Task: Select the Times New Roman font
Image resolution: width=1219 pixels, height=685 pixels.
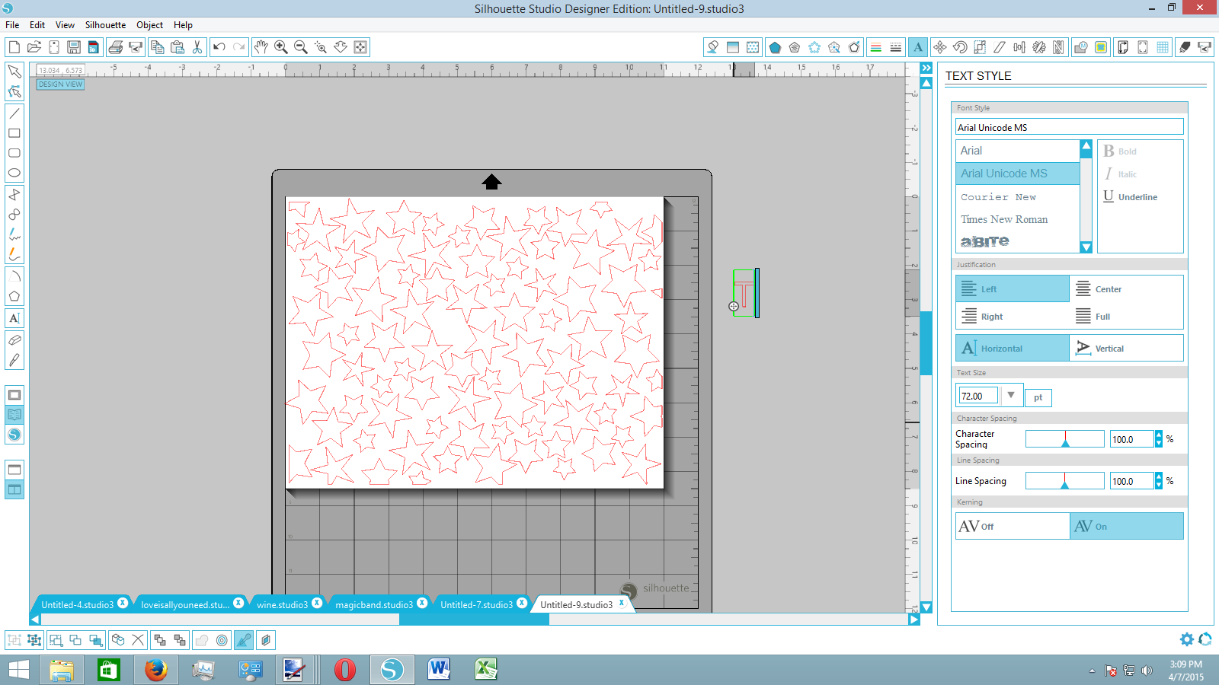Action: [1018, 219]
